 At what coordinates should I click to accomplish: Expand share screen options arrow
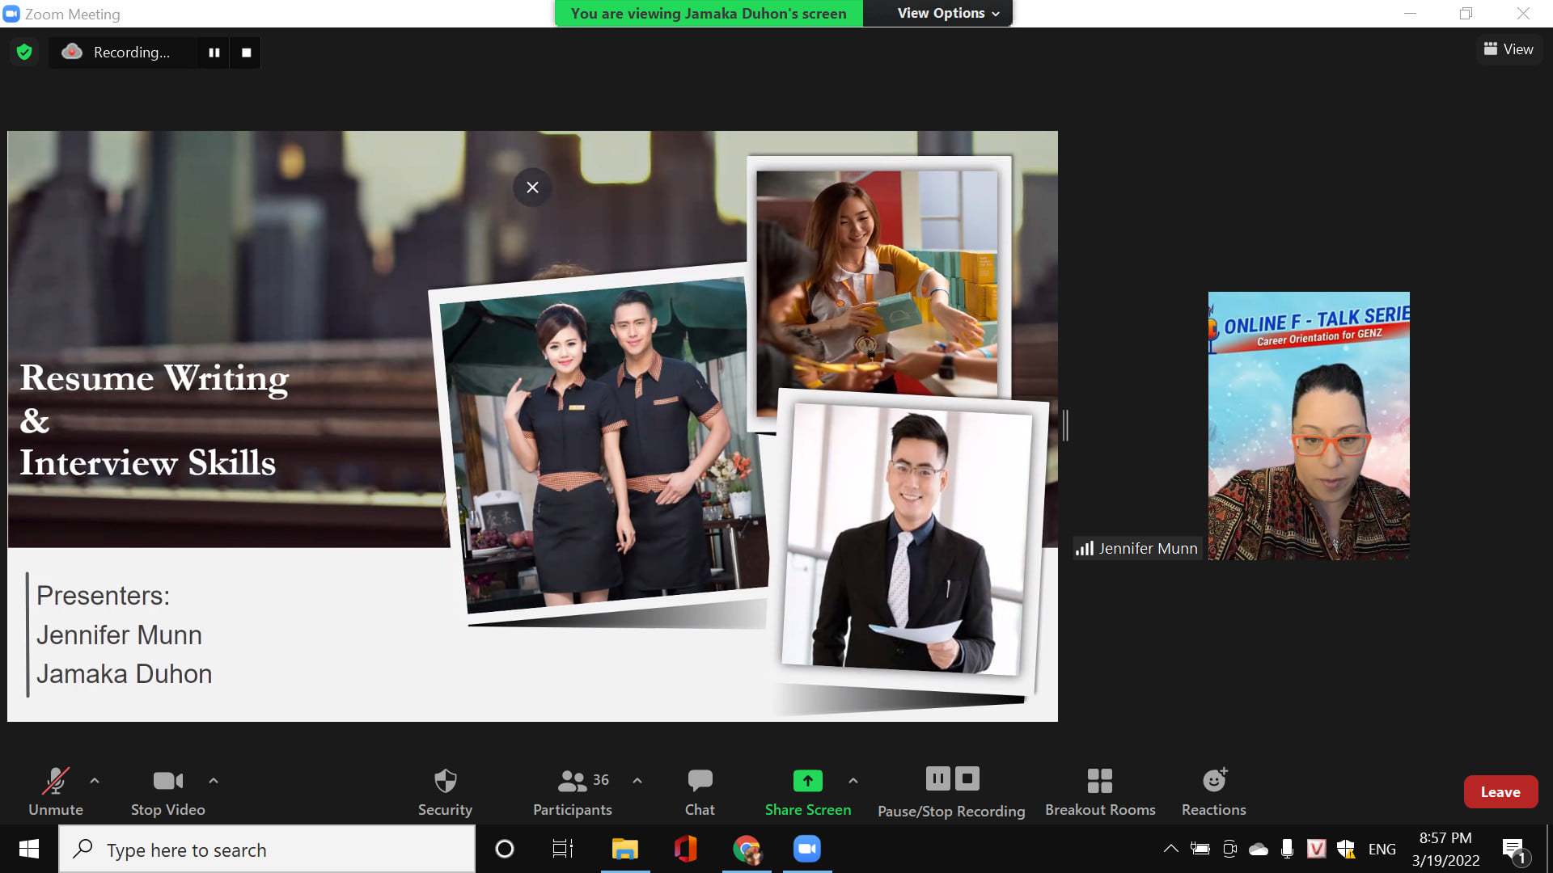pos(853,781)
